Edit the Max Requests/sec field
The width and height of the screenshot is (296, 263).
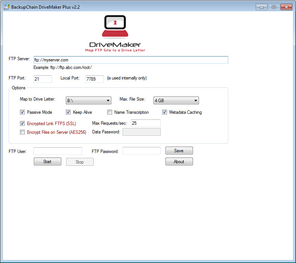pos(146,123)
